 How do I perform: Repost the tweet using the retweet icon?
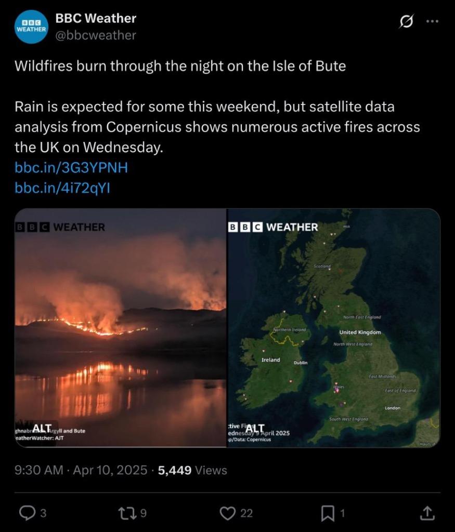coord(126,513)
